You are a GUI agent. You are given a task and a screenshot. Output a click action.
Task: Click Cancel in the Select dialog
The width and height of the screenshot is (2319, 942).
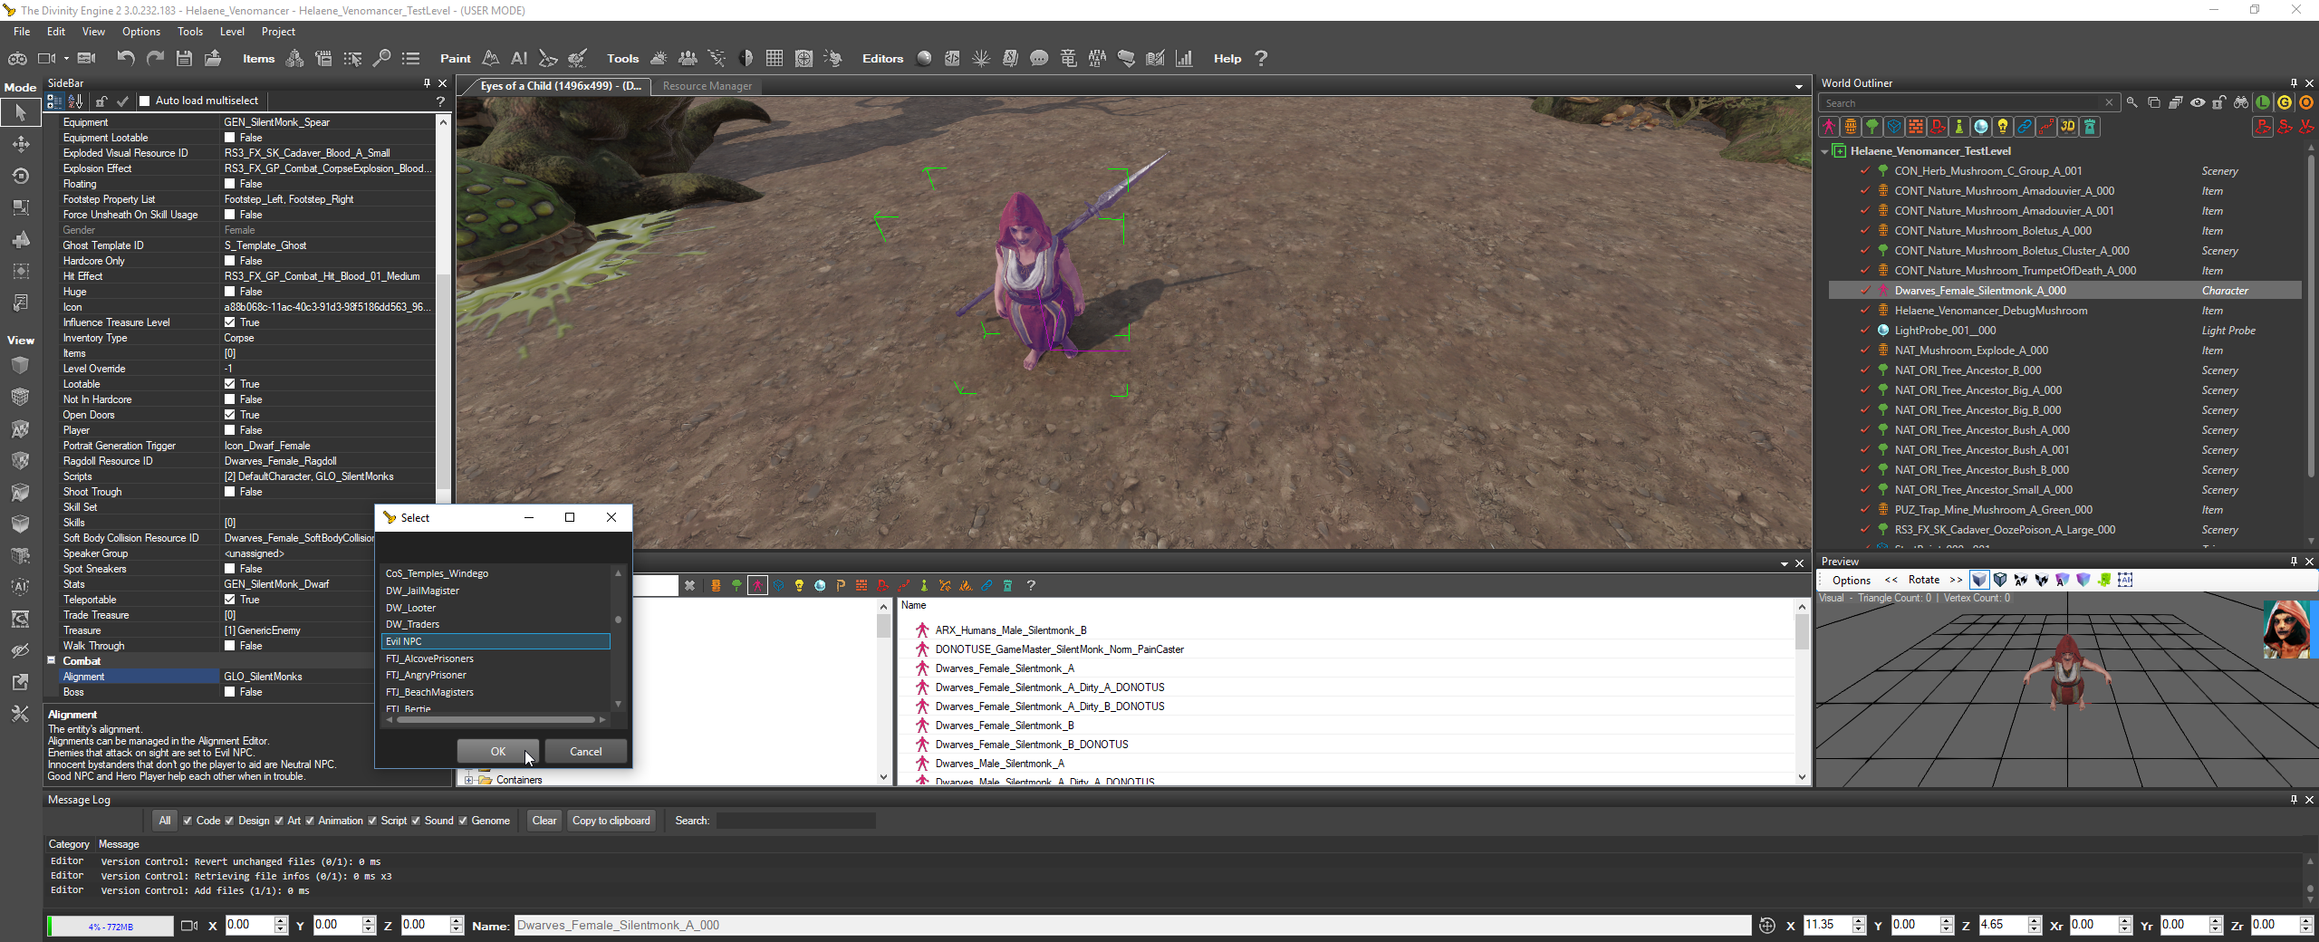coord(585,751)
